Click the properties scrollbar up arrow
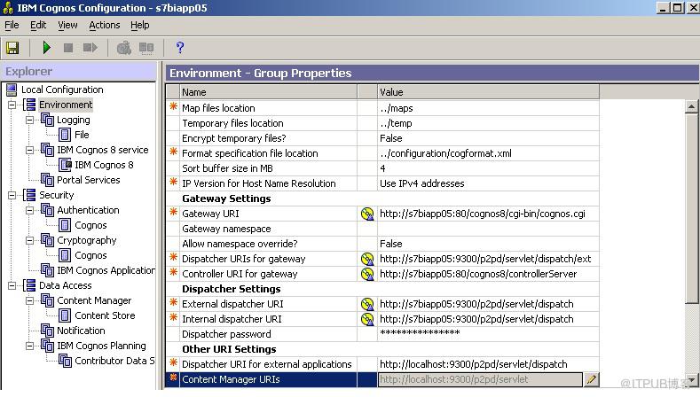This screenshot has width=700, height=397. [691, 106]
